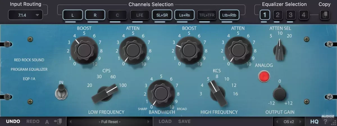Click the REDO button
The width and height of the screenshot is (337, 126).
pos(33,121)
